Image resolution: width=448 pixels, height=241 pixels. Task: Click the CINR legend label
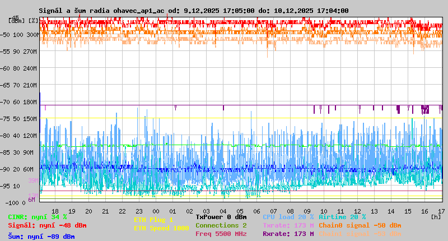(38, 217)
